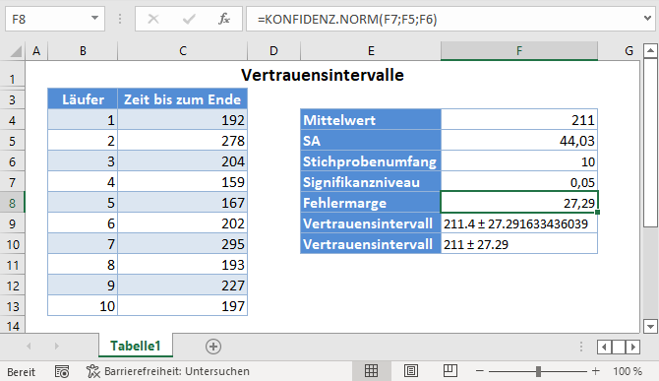659x381 pixels.
Task: Select all cells with corner triangle
Action: [16, 51]
